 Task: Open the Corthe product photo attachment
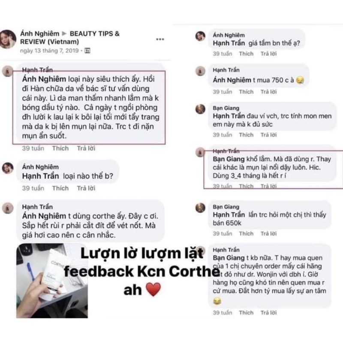[52, 281]
